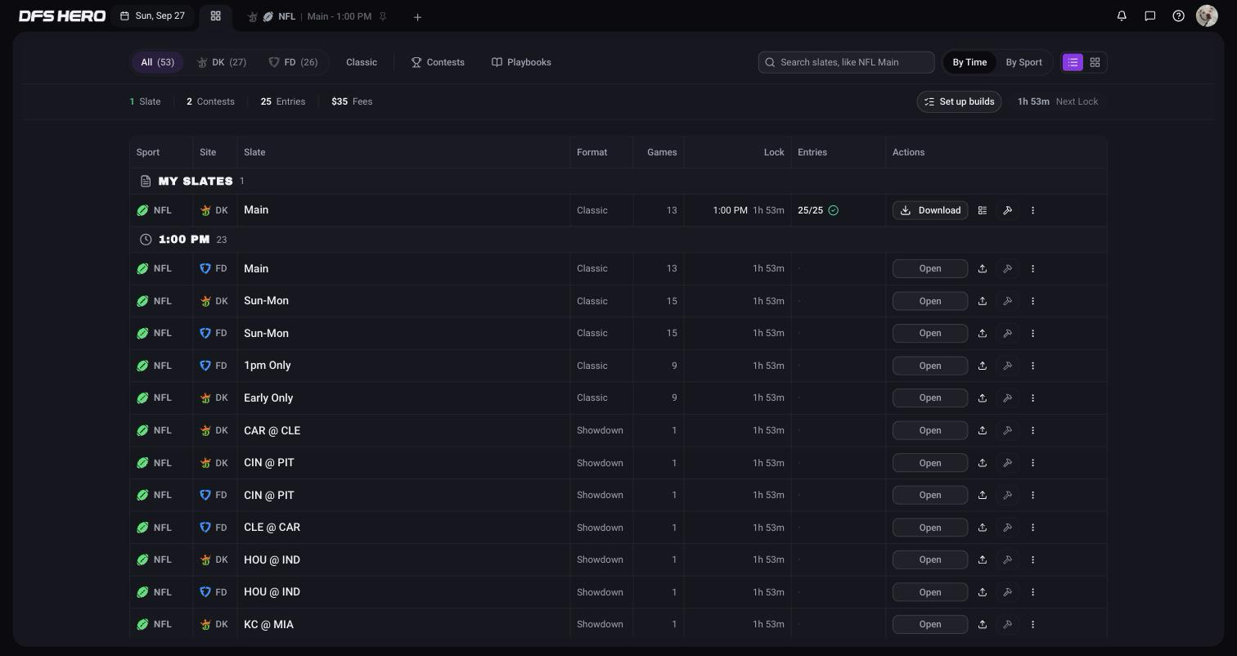The height and width of the screenshot is (656, 1237).
Task: Toggle sorting By Time
Action: (969, 62)
